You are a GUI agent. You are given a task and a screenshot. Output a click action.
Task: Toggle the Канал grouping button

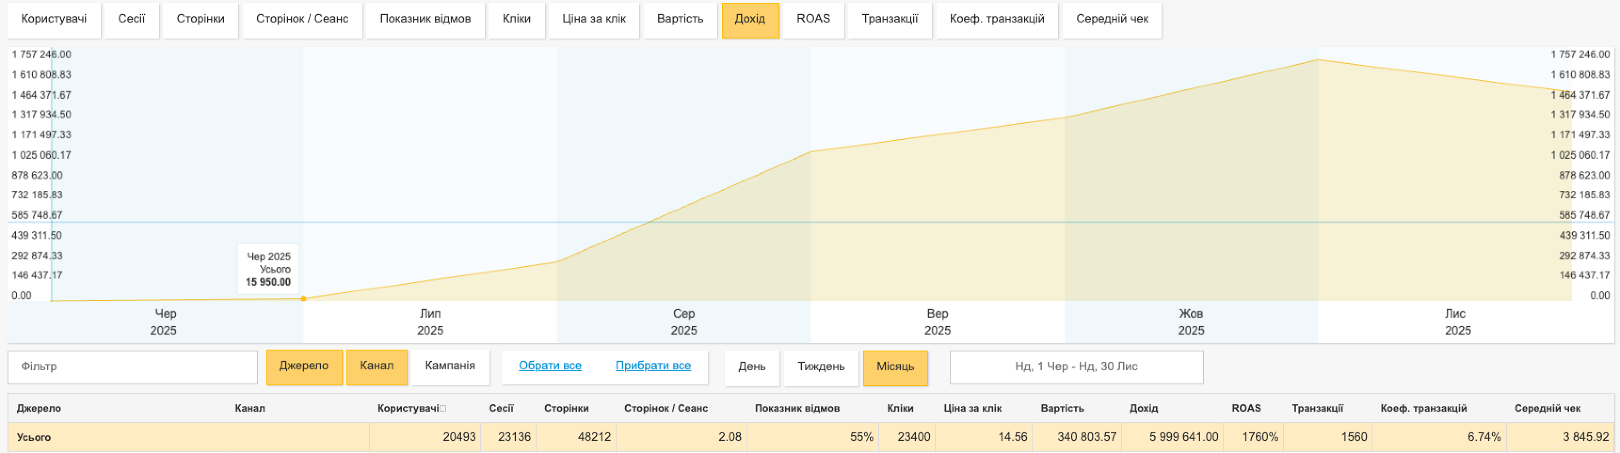(x=377, y=367)
